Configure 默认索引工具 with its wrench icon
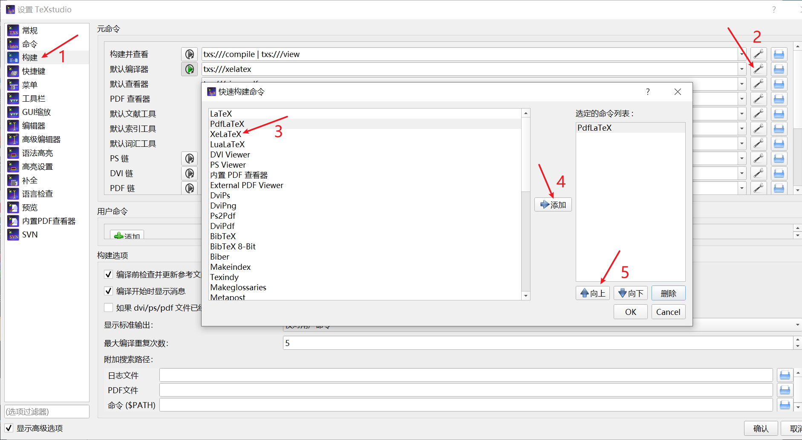The width and height of the screenshot is (802, 440). tap(759, 129)
